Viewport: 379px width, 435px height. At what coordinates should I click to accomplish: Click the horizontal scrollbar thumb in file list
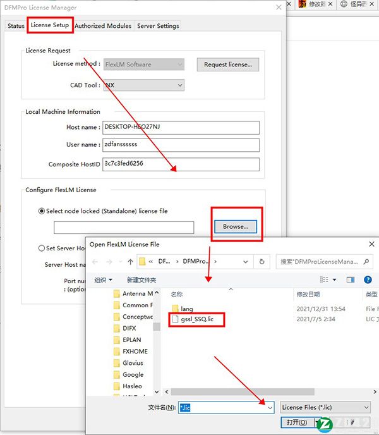point(243,392)
